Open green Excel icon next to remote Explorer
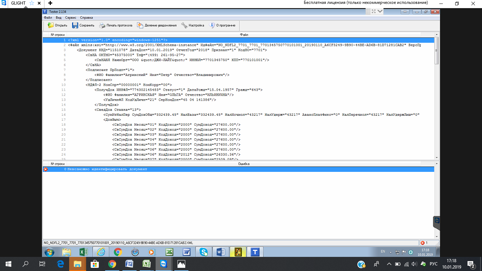 pos(84,252)
